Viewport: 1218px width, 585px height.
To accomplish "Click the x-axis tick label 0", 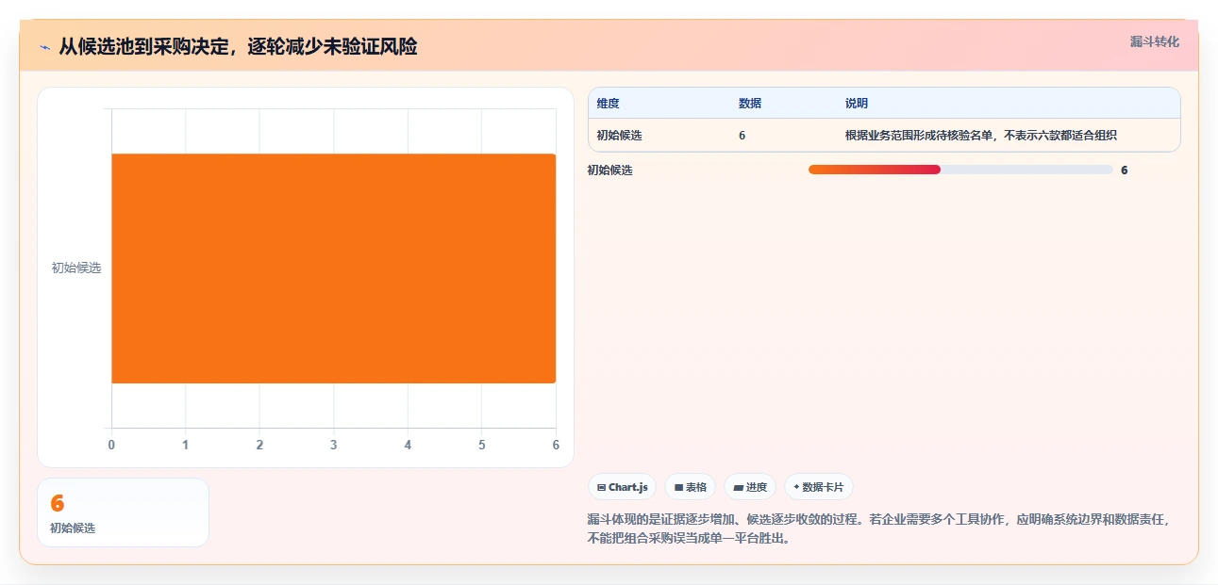I will point(111,445).
